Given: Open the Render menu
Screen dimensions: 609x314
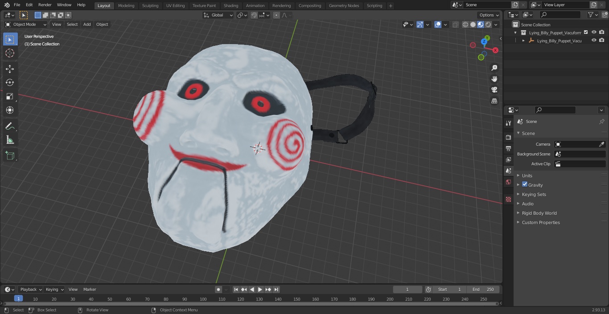Looking at the screenshot, I should [x=45, y=5].
